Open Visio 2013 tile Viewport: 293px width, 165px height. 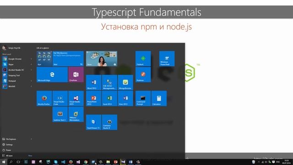125,99
